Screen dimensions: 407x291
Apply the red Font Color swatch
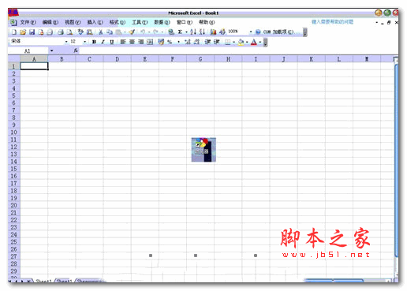point(254,42)
